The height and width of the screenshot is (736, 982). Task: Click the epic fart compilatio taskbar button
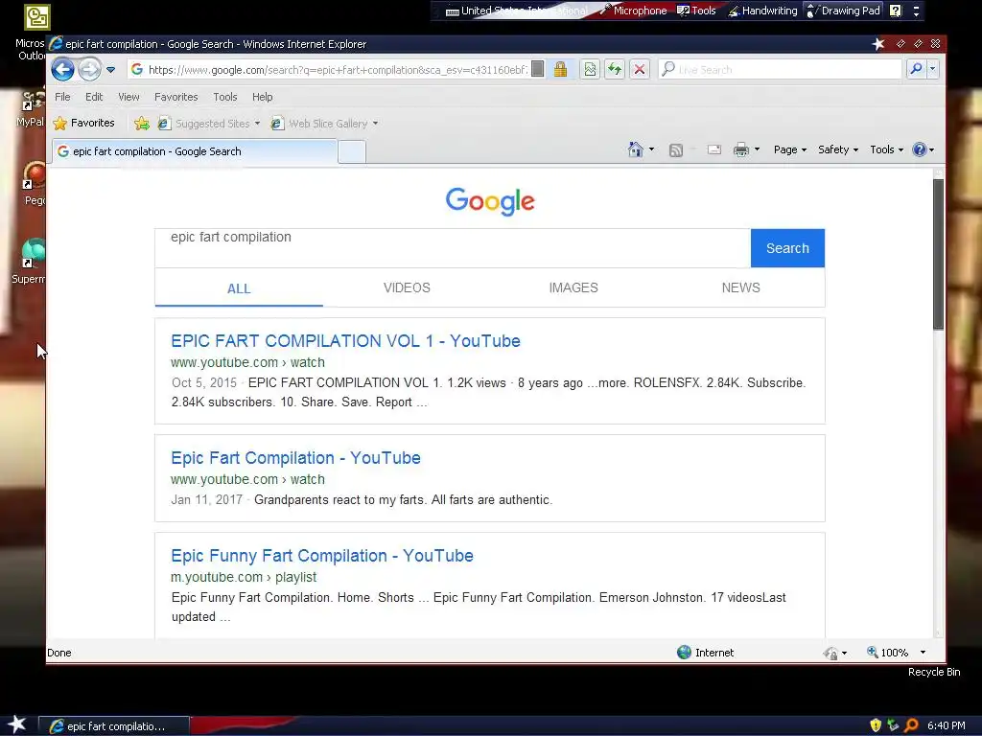[114, 726]
